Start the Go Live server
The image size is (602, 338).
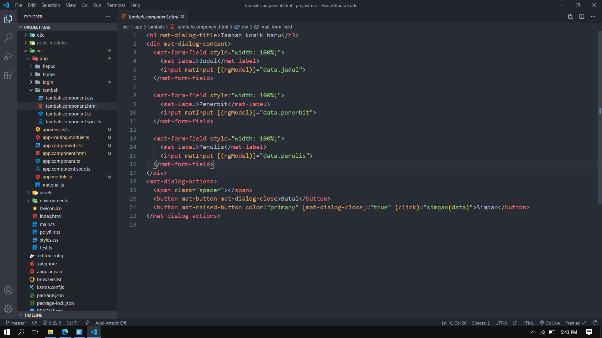[550, 323]
